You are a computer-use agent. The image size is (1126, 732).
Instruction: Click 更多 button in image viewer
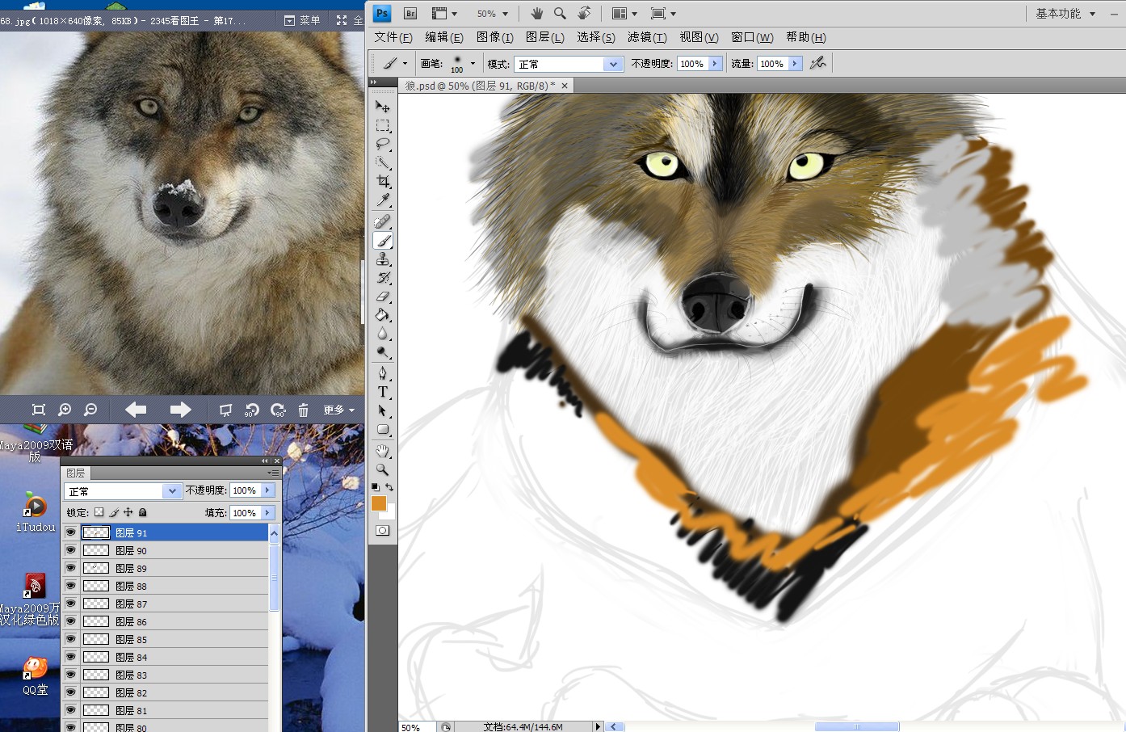pyautogui.click(x=338, y=410)
